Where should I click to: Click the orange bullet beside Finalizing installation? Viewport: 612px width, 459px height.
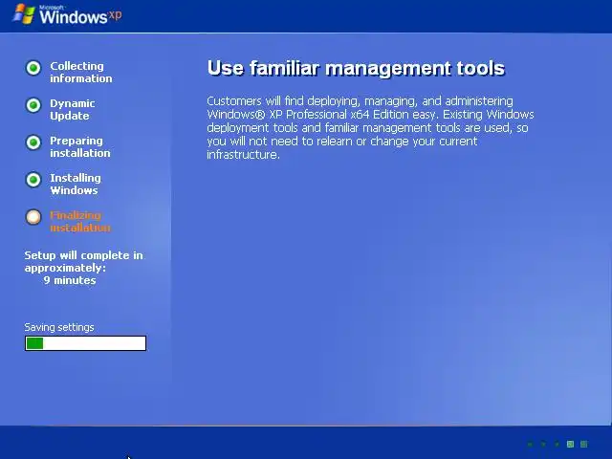33,217
